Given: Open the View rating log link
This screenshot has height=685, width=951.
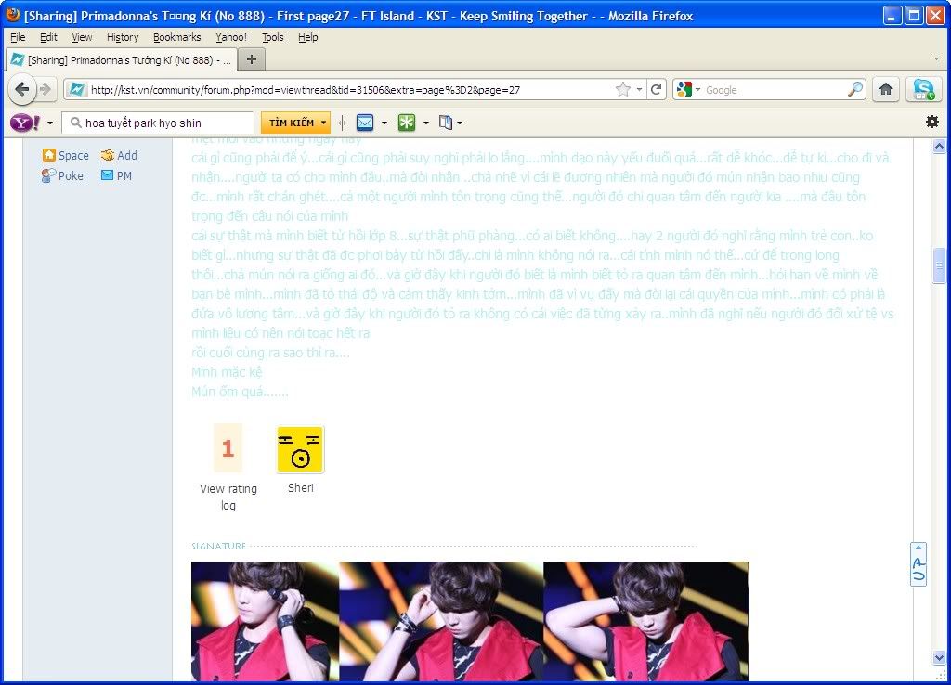Looking at the screenshot, I should (x=228, y=498).
